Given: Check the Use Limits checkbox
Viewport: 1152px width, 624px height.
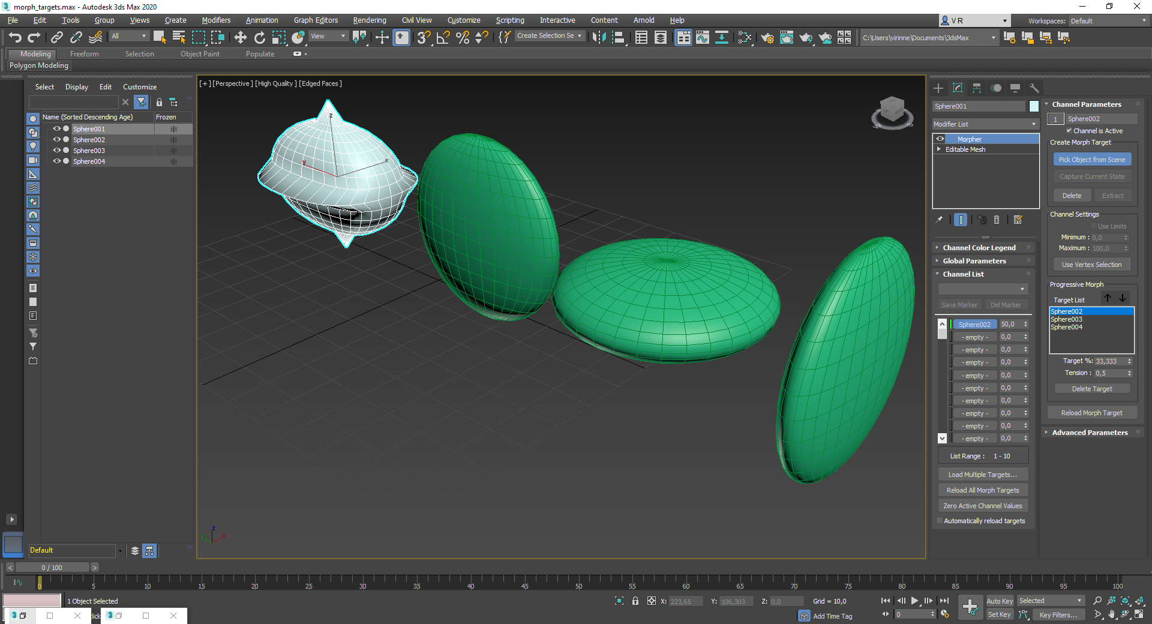Looking at the screenshot, I should tap(1094, 226).
